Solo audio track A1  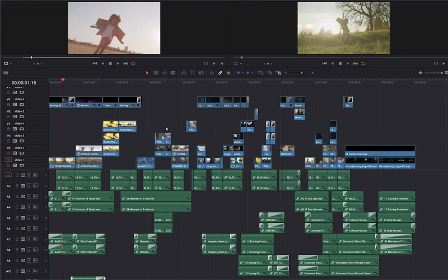point(29,175)
